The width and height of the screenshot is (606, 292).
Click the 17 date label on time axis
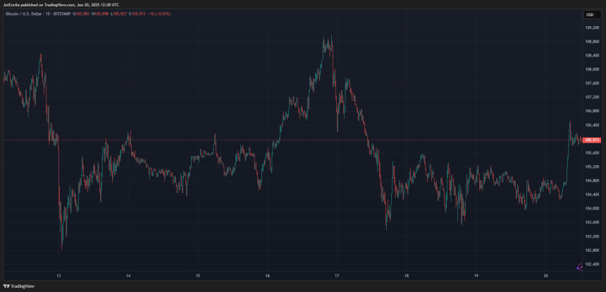tap(338, 276)
